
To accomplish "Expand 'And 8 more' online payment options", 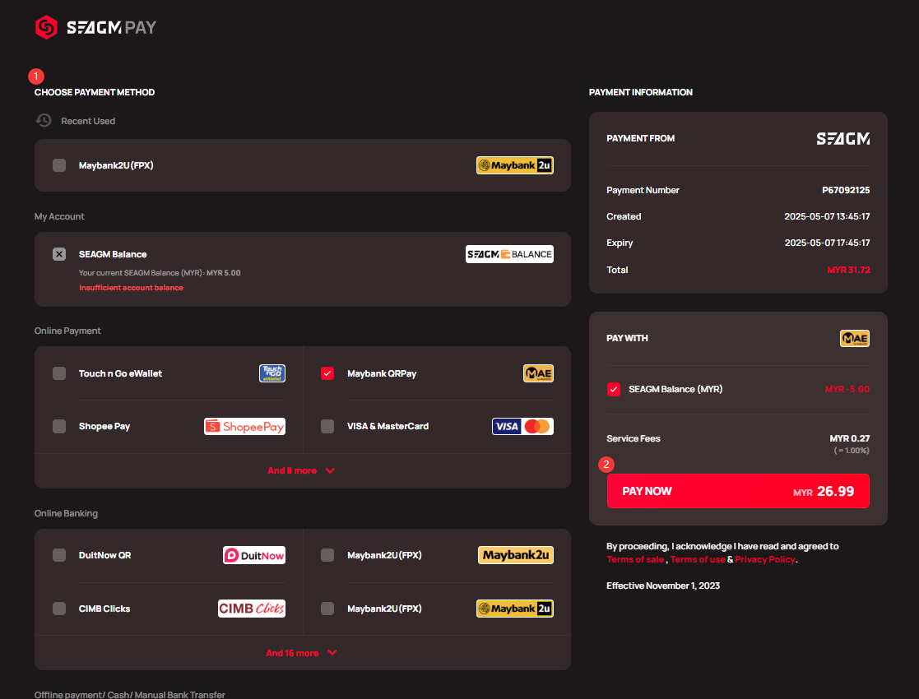I will (x=301, y=470).
